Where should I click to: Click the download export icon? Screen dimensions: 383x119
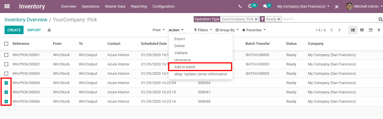coord(49,30)
